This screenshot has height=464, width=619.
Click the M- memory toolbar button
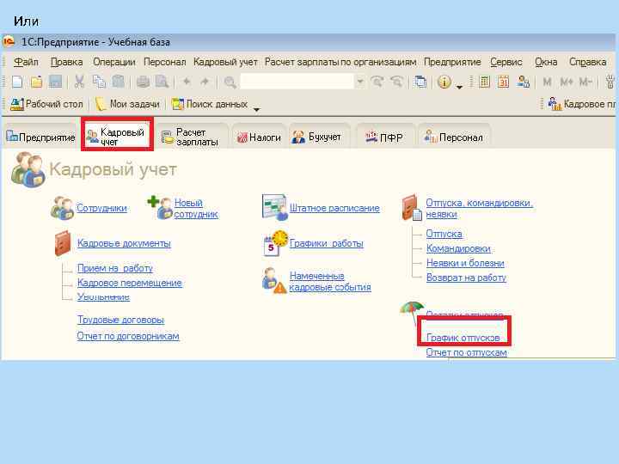(585, 82)
